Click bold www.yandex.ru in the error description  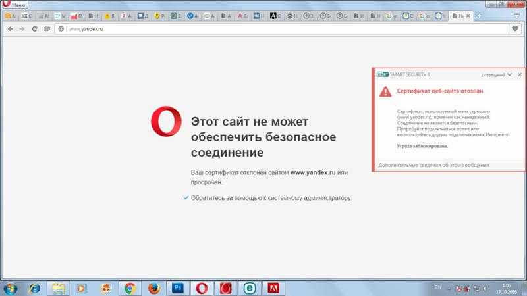(313, 172)
